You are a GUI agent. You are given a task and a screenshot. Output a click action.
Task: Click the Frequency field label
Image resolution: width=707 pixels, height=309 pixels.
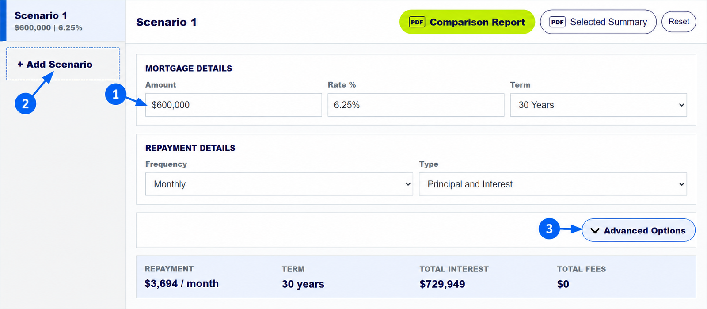pos(166,164)
